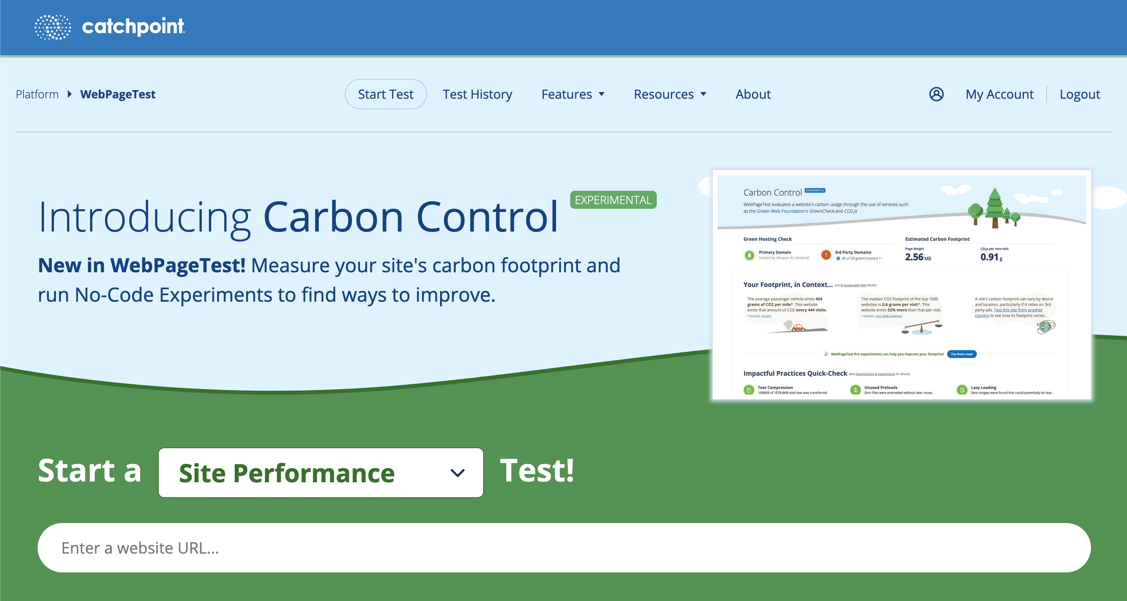
Task: Open the About page from the navigation
Action: coord(753,94)
